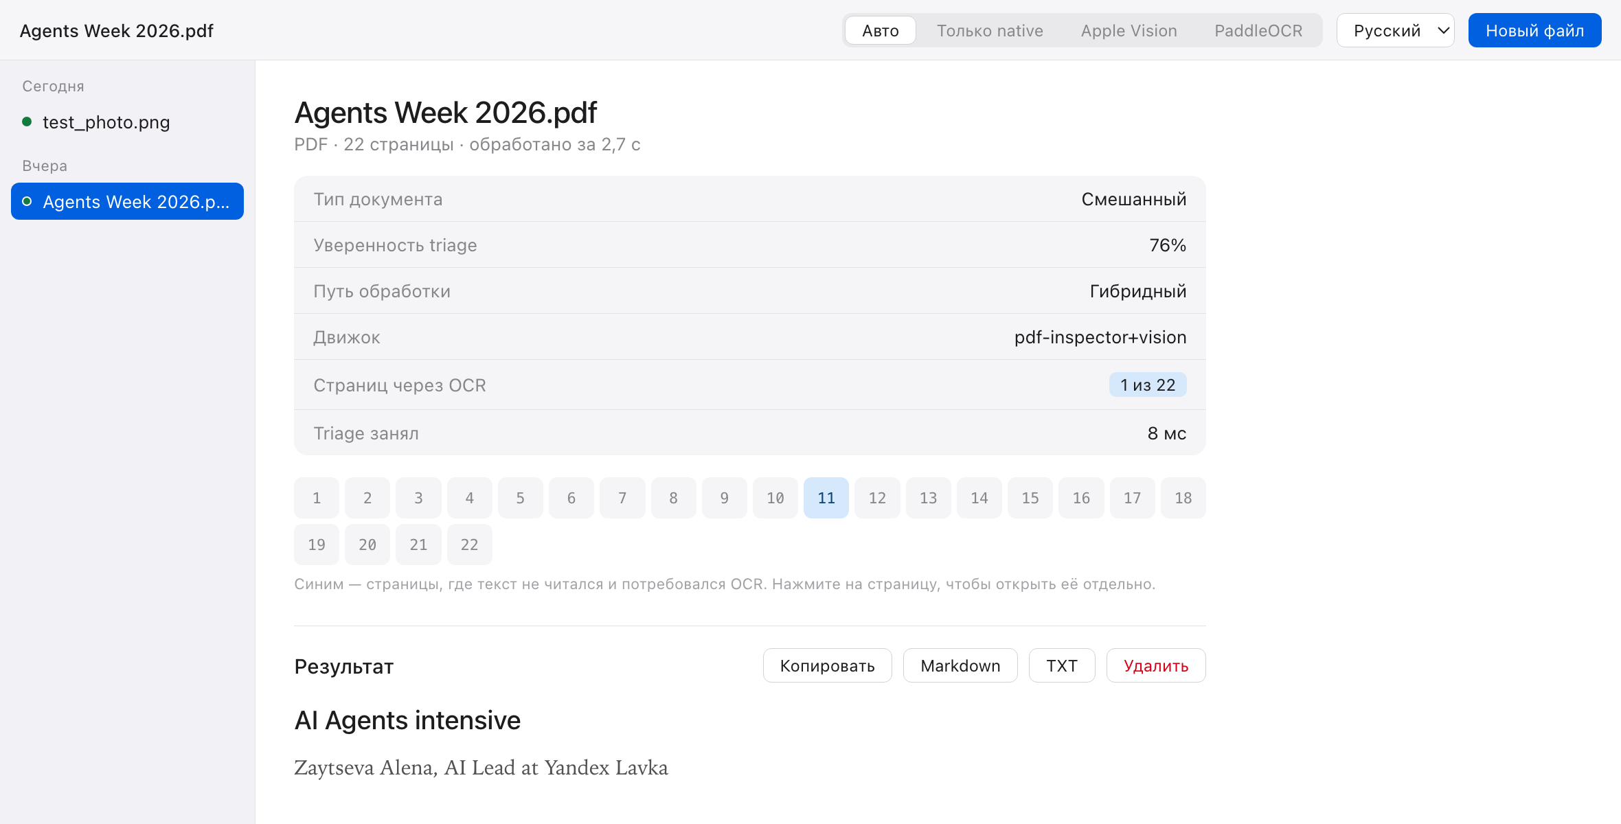Image resolution: width=1621 pixels, height=824 pixels.
Task: Open page 1
Action: pyautogui.click(x=317, y=498)
